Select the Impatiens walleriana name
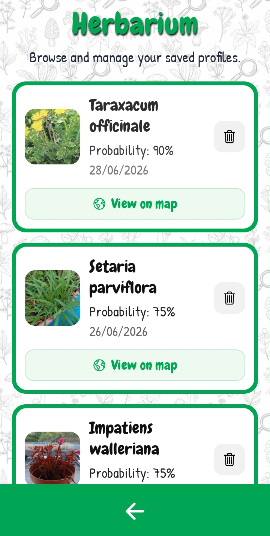 coord(124,438)
